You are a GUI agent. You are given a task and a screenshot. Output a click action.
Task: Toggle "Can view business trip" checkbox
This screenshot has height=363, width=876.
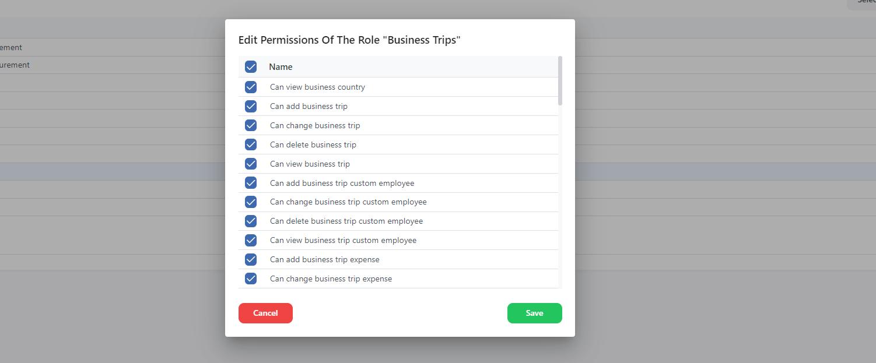251,164
